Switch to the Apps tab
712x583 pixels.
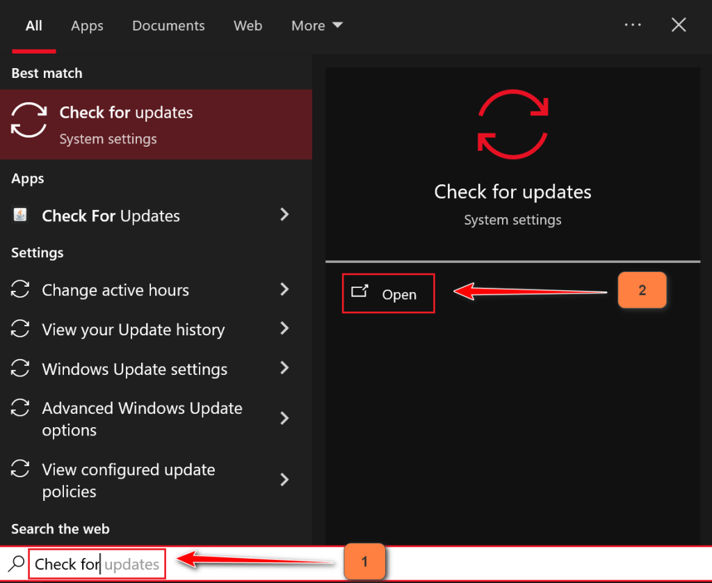pos(87,26)
